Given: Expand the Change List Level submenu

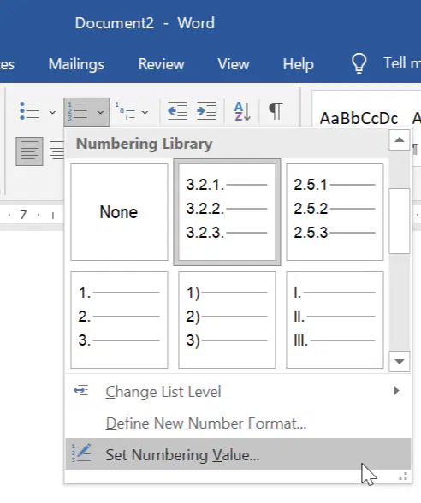Looking at the screenshot, I should coord(238,391).
